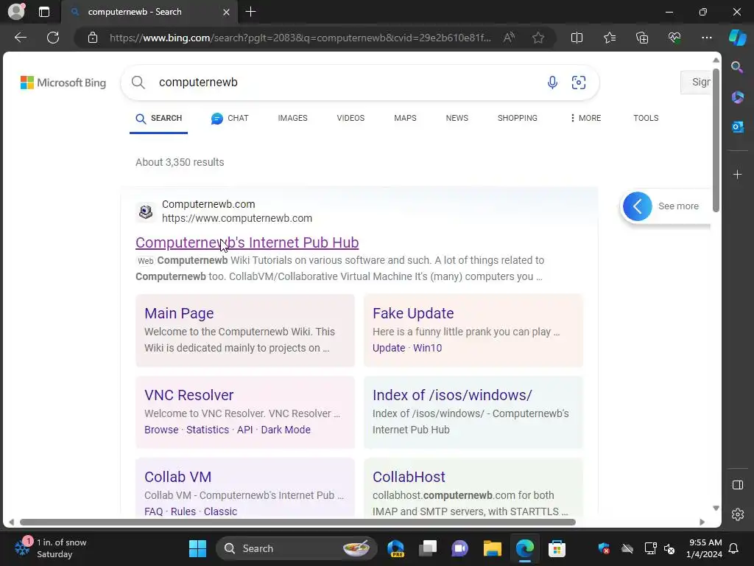Click the horizontal scrollbar thumb
The image size is (754, 566).
point(297,523)
